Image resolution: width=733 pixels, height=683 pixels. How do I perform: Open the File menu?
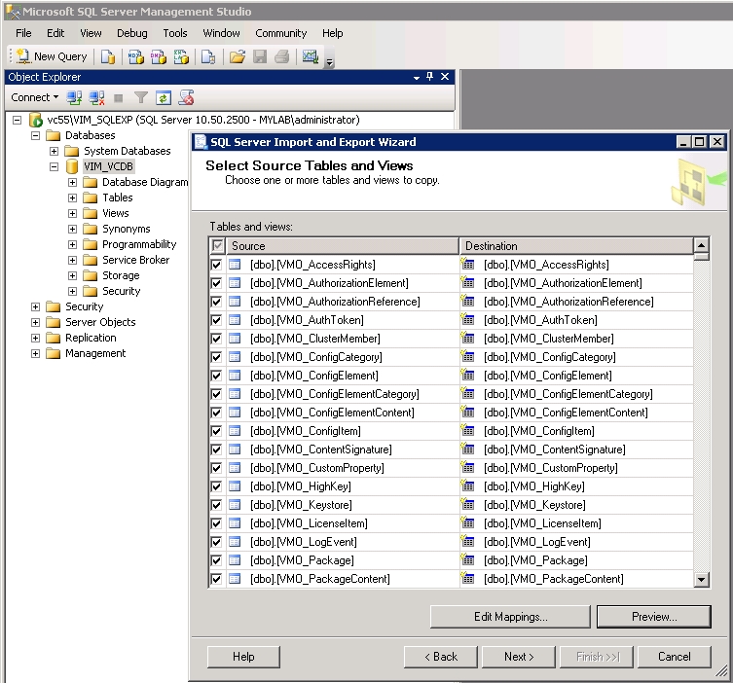point(23,33)
